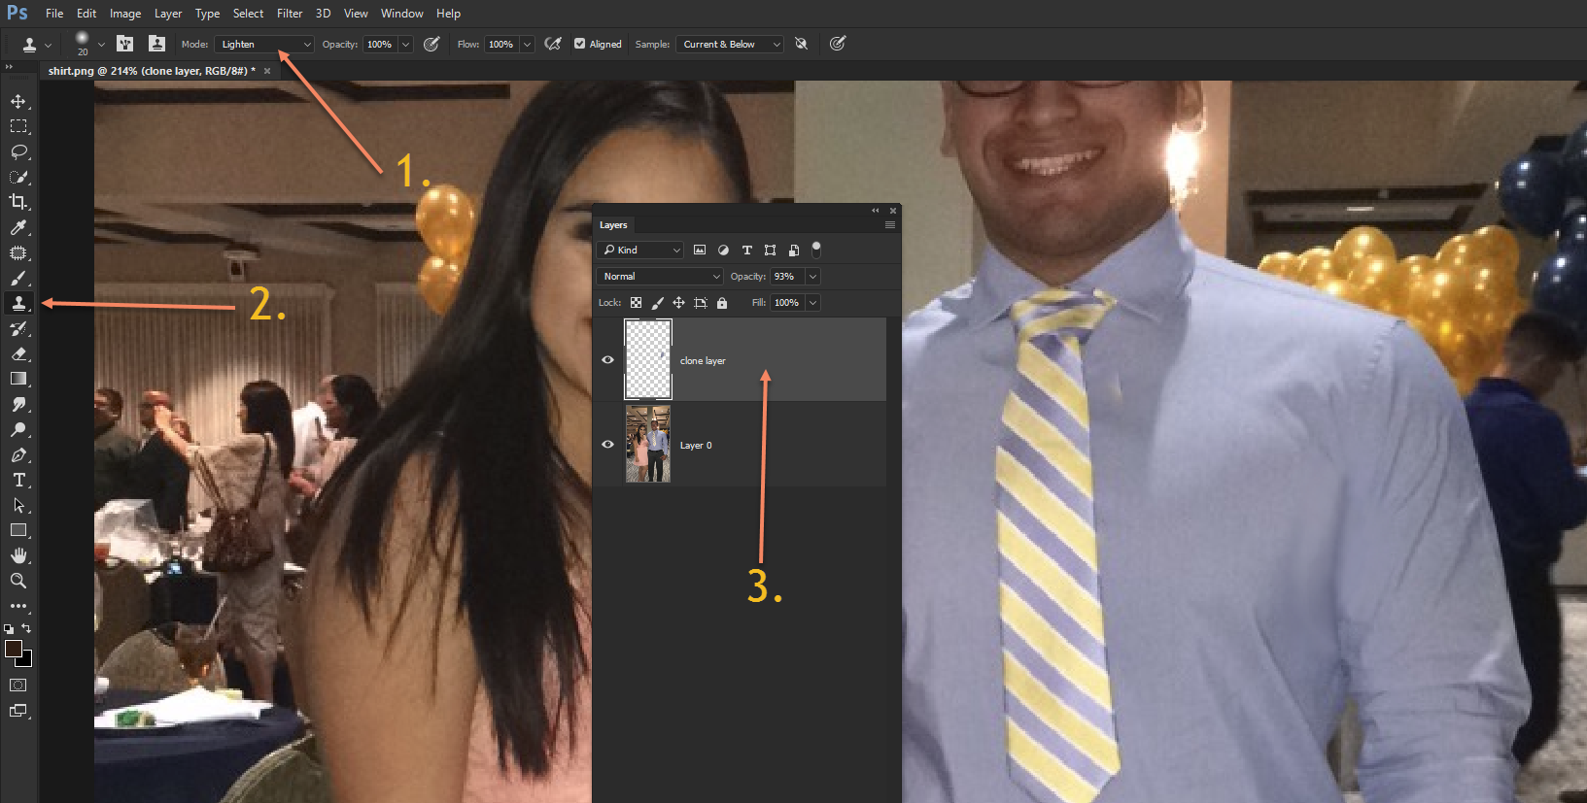Hide Layer 0 visibility eye
The width and height of the screenshot is (1587, 803).
pos(607,445)
